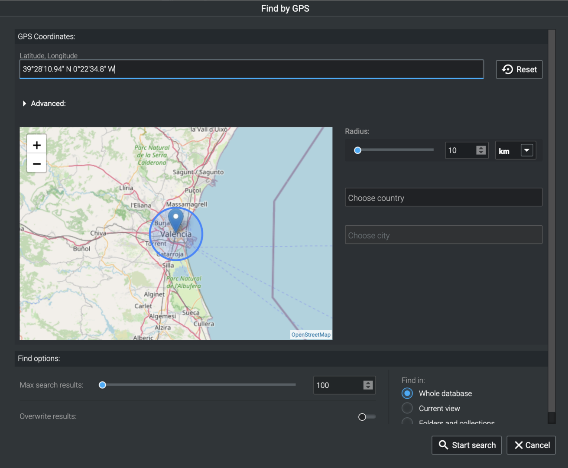568x468 pixels.
Task: Click the Start search button
Action: 466,445
